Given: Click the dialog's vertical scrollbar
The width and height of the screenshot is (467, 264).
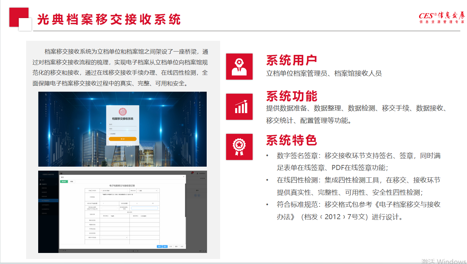Looking at the screenshot, I should pos(185,200).
